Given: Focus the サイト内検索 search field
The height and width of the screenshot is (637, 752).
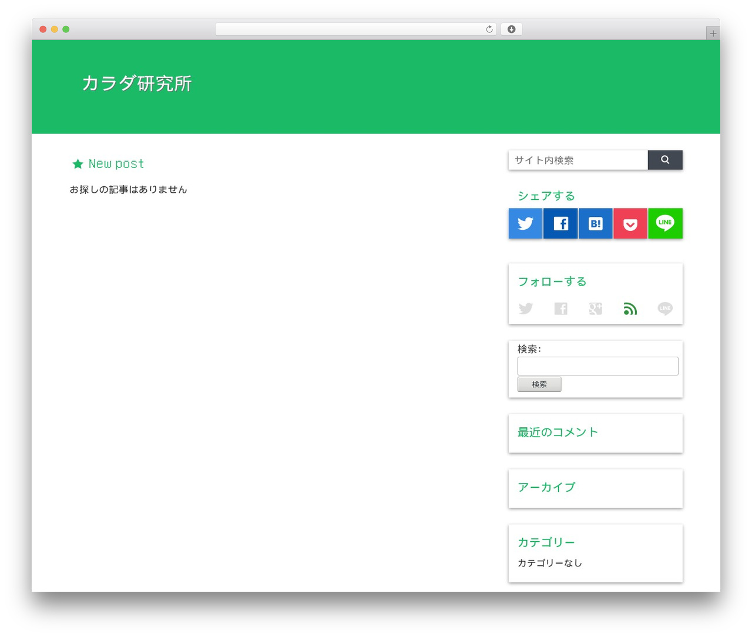Looking at the screenshot, I should [x=578, y=160].
